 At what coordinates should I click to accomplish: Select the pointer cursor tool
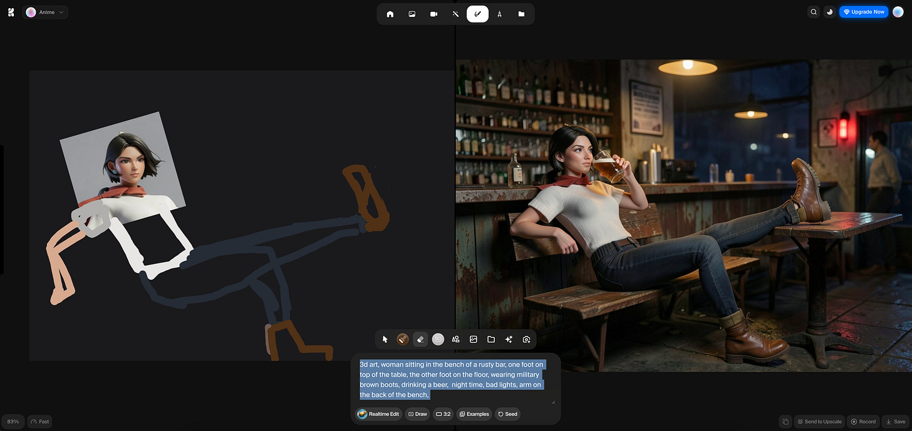pyautogui.click(x=385, y=339)
